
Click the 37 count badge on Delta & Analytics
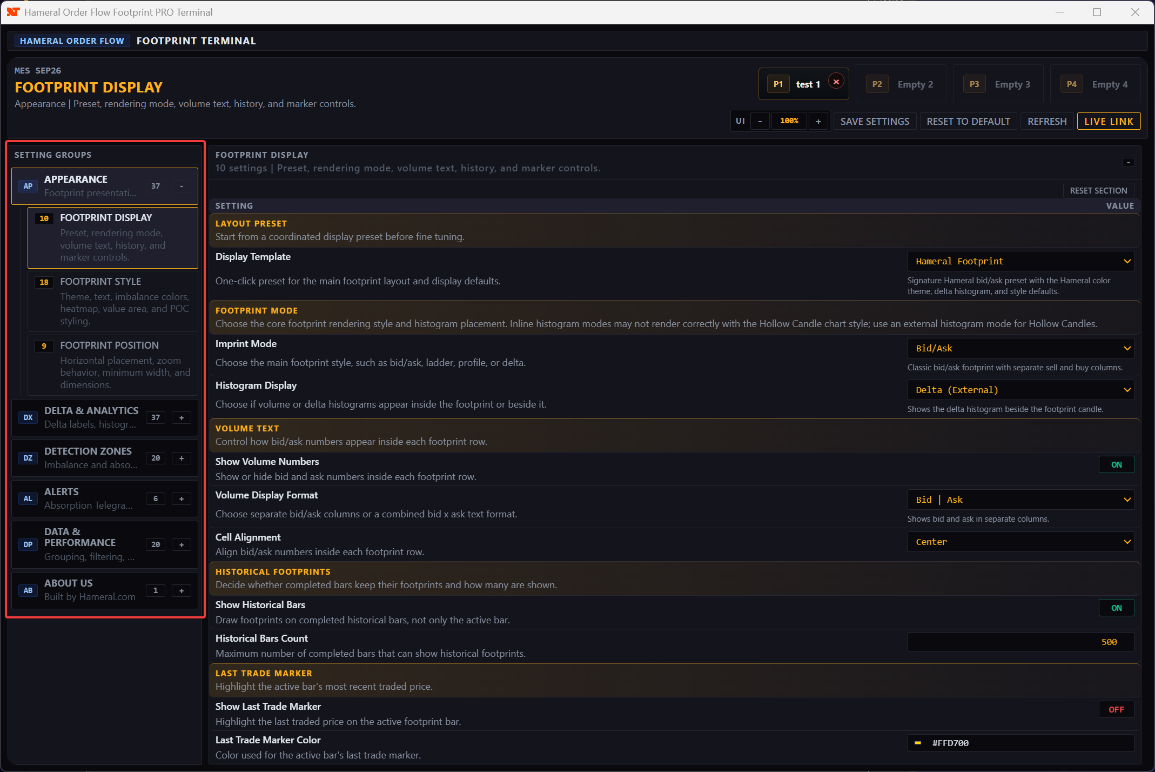156,417
